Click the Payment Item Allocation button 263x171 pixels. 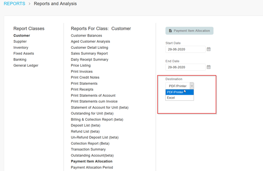pyautogui.click(x=189, y=31)
